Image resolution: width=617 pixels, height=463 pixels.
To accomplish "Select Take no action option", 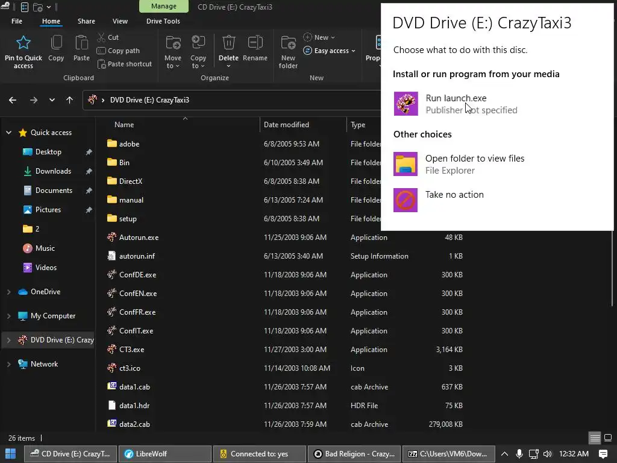I will click(439, 200).
